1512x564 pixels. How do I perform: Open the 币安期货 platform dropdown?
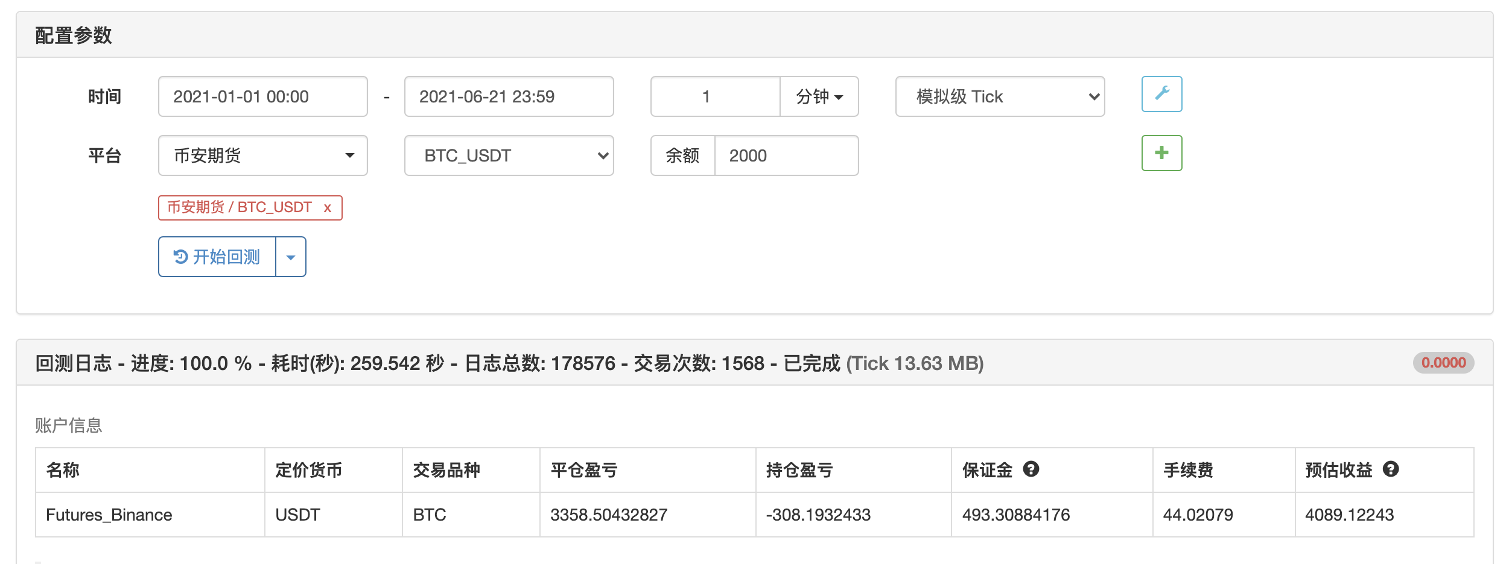(x=262, y=155)
